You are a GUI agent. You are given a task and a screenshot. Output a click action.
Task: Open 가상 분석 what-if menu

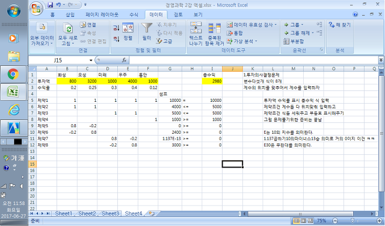tap(242, 41)
